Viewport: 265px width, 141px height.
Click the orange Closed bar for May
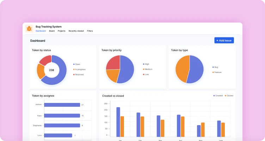tap(203, 130)
